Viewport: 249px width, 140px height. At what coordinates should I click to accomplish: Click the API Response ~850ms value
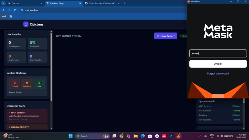pos(236,120)
